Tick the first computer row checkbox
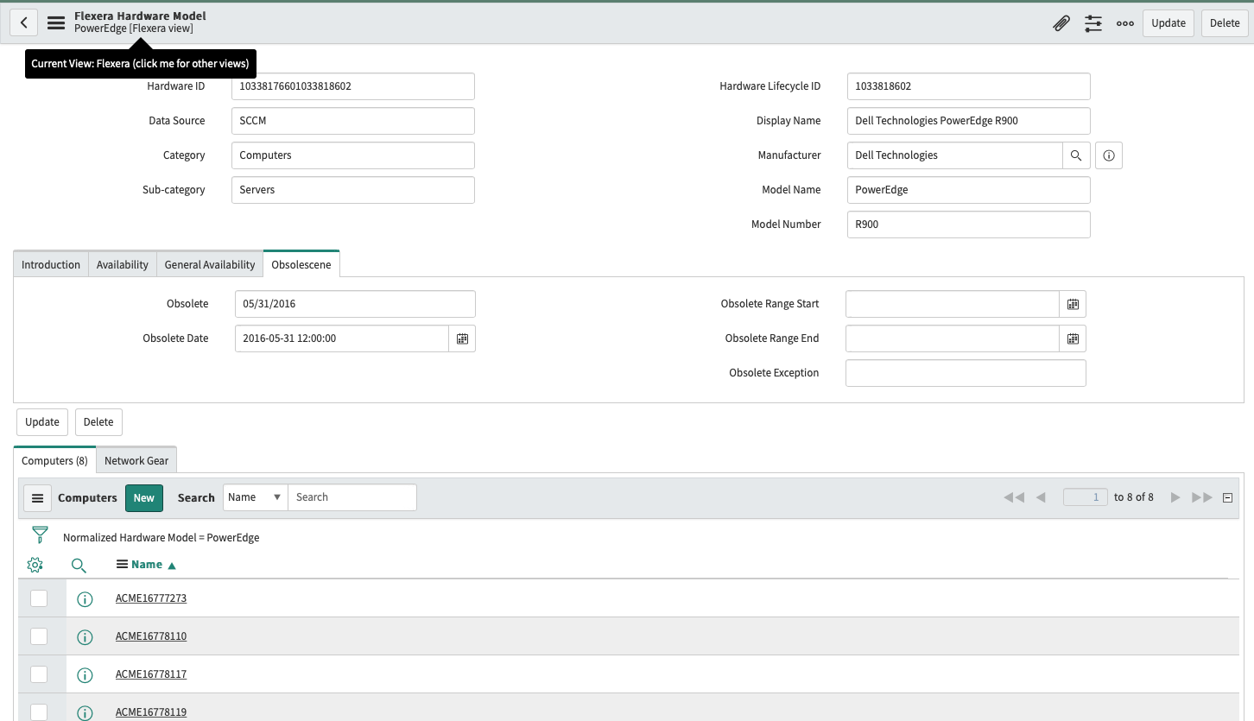Screen dimensions: 1254x721 (x=38, y=598)
